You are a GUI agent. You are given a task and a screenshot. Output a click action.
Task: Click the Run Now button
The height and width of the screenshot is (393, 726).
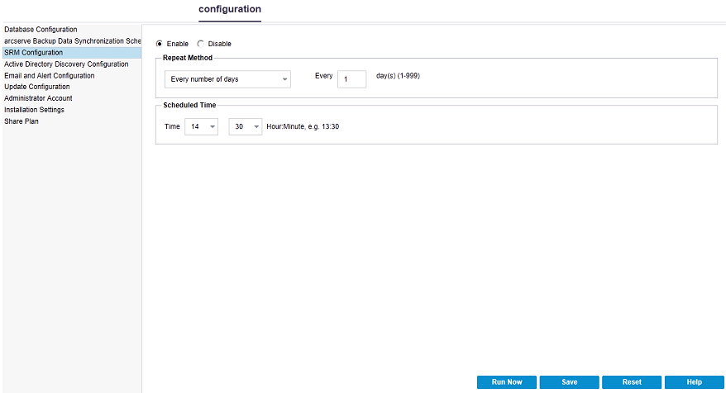(507, 382)
